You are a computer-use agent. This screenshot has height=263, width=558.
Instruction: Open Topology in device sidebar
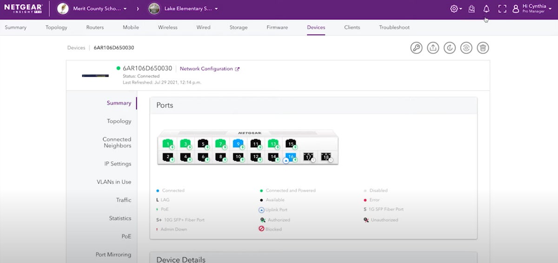click(119, 121)
